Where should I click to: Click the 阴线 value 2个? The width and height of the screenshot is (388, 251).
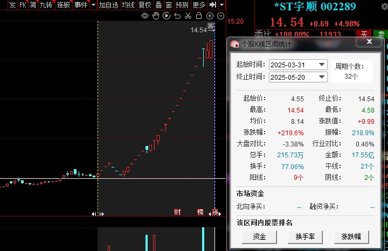[x=369, y=178]
